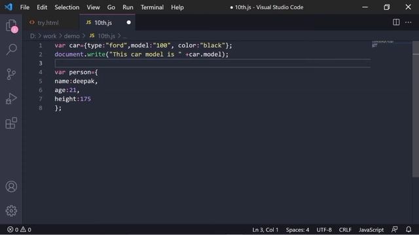Click the age value 21
This screenshot has width=419, height=235.
coord(73,90)
